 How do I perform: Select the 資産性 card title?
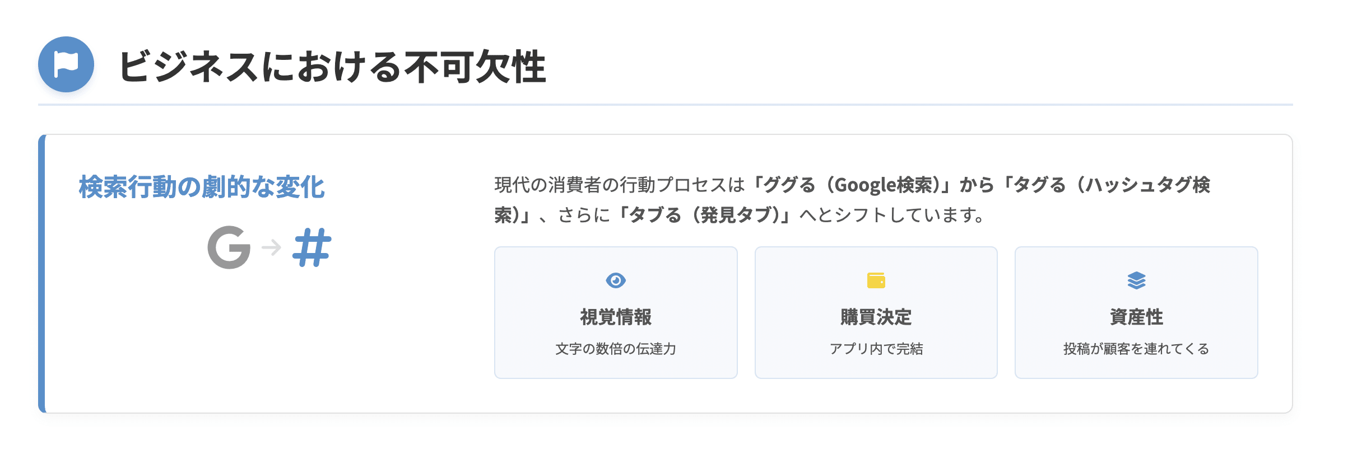[1136, 317]
